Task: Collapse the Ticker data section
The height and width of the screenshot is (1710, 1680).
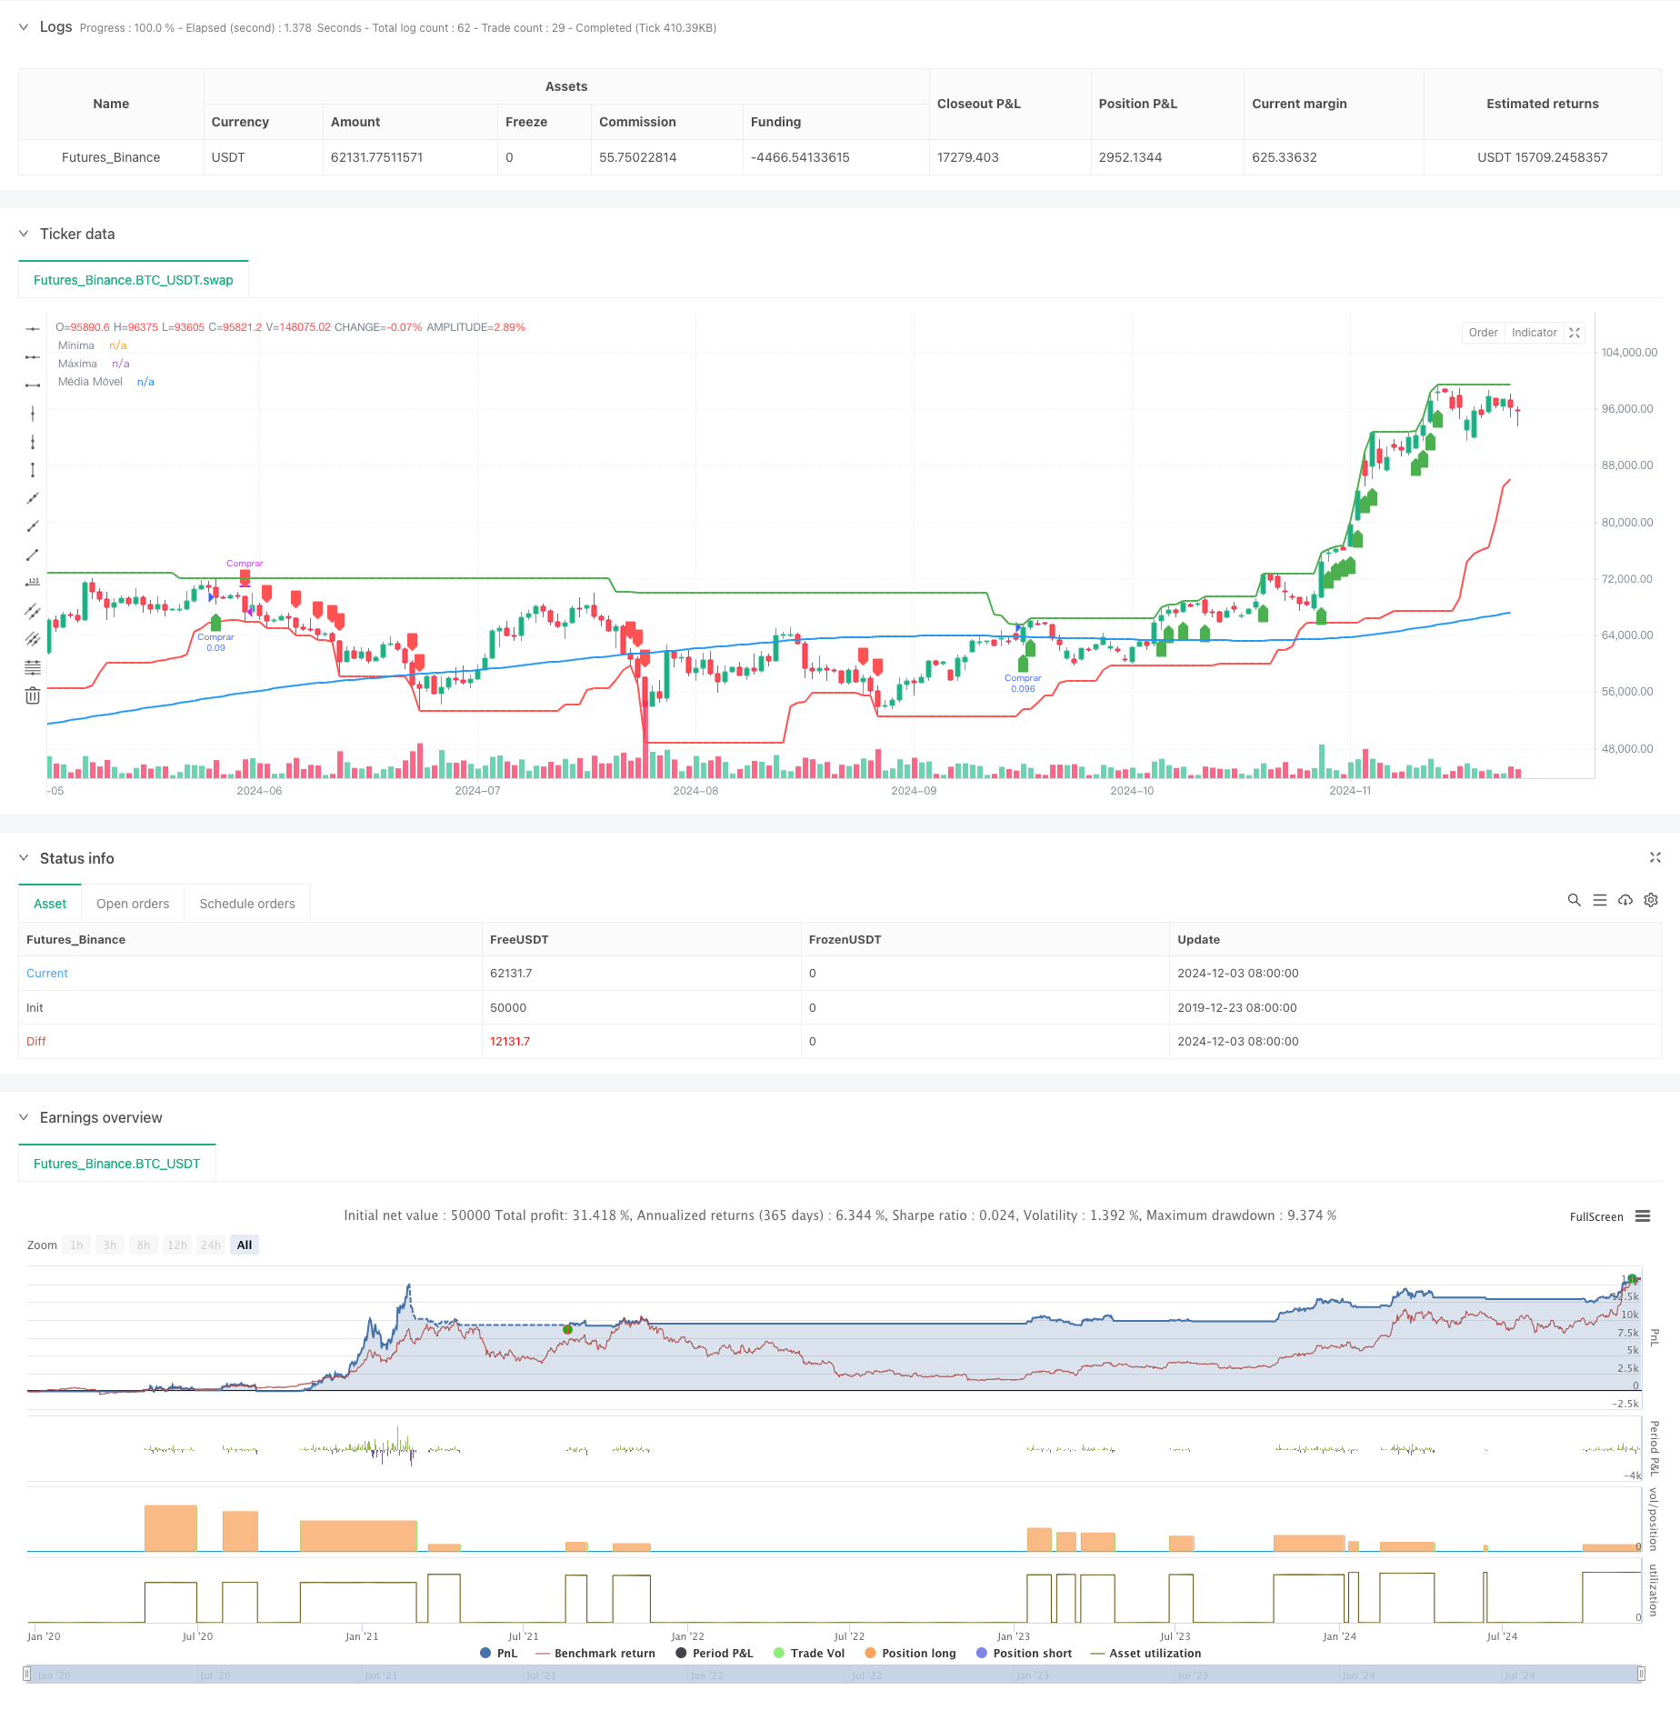Action: [x=24, y=234]
